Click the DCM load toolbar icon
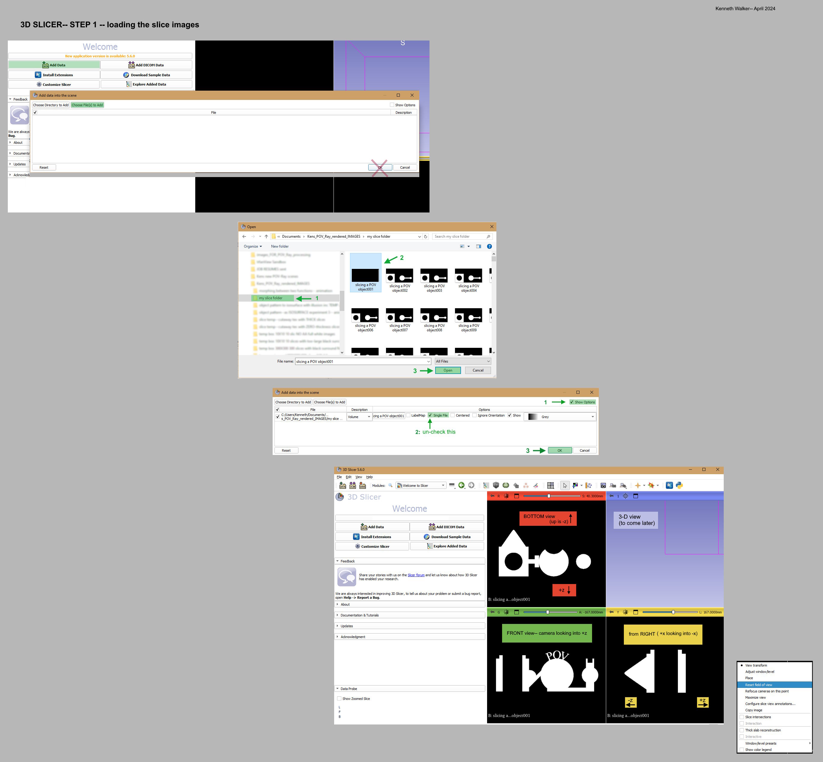 (x=352, y=485)
